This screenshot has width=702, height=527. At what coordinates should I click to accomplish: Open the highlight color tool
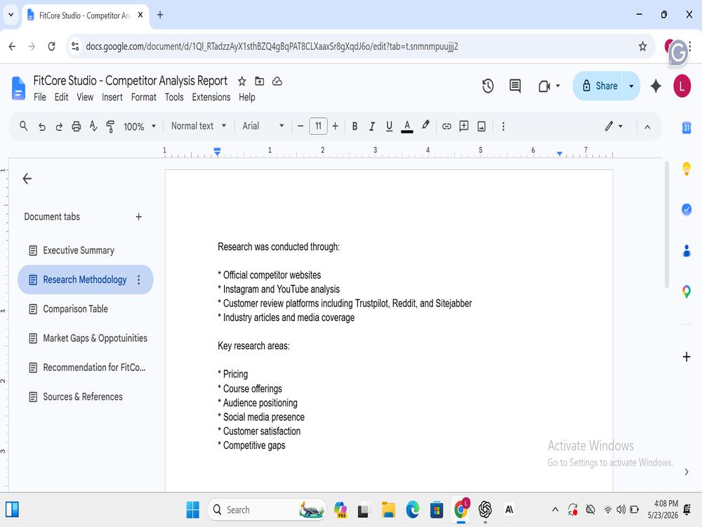coord(425,126)
